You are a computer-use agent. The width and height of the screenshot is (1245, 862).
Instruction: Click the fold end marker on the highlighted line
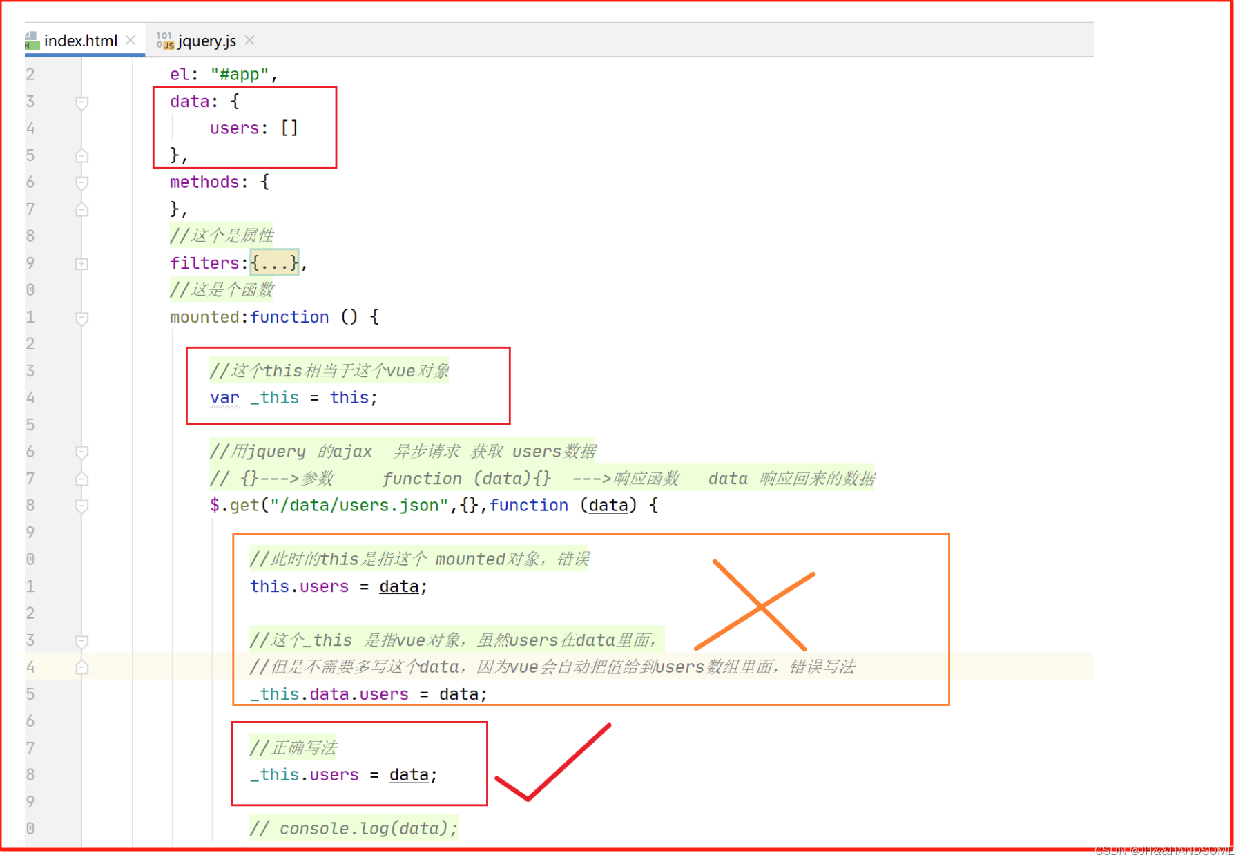pyautogui.click(x=81, y=667)
